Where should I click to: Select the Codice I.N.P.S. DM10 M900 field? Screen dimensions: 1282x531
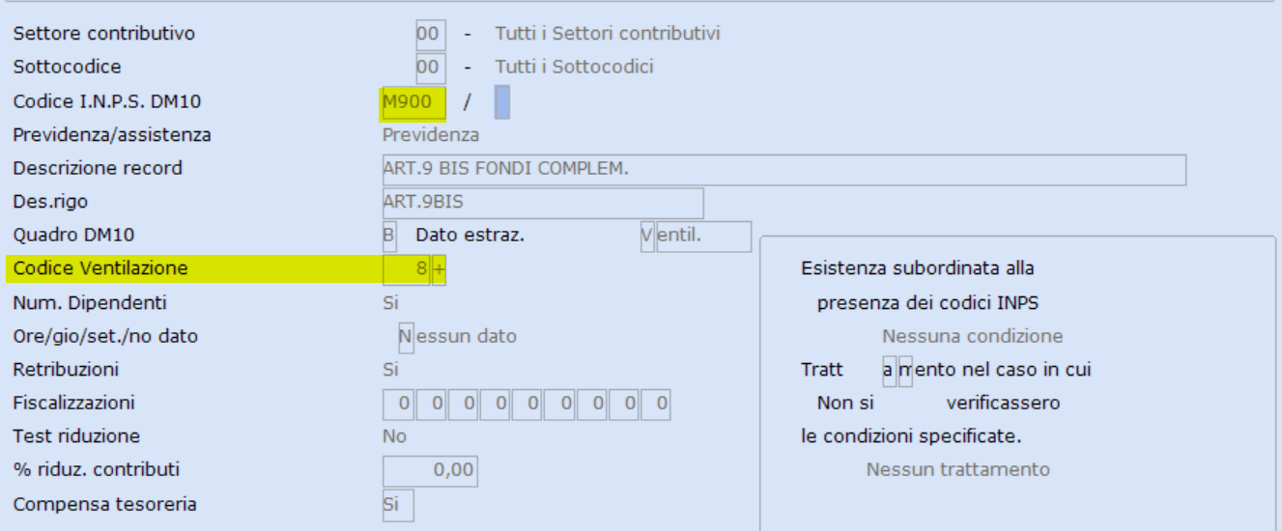click(x=414, y=101)
